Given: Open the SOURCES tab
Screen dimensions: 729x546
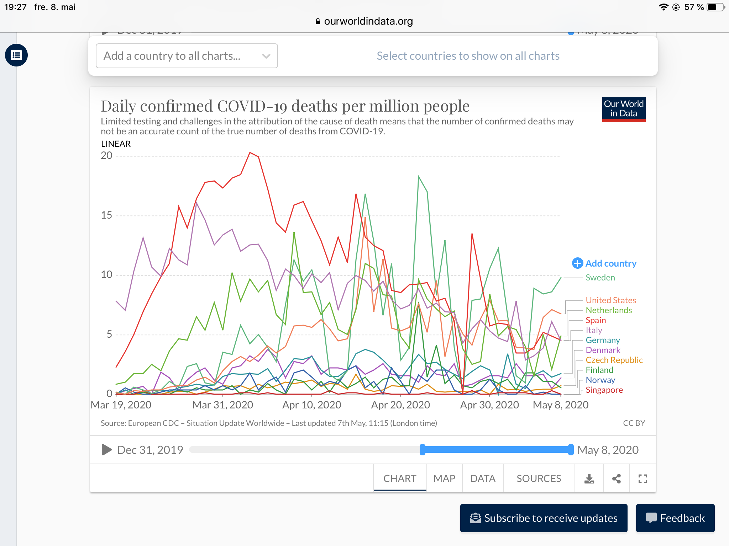Looking at the screenshot, I should (x=539, y=479).
